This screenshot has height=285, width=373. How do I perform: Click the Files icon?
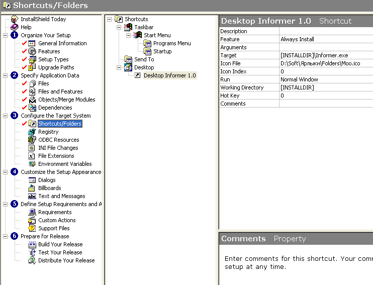(32, 83)
